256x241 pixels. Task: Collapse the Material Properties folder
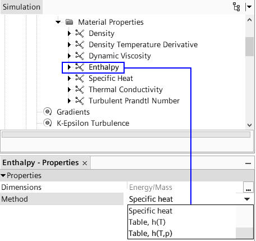(58, 22)
